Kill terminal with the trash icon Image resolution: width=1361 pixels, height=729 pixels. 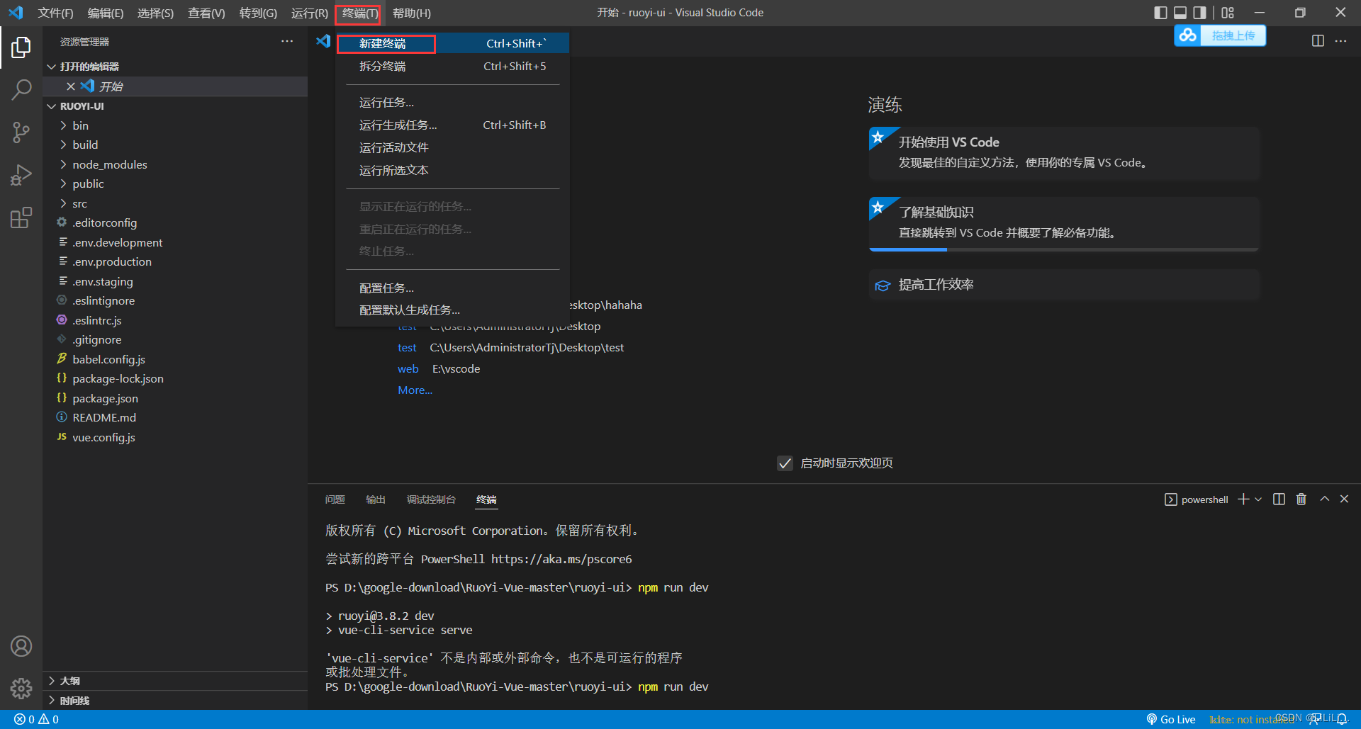pos(1301,499)
